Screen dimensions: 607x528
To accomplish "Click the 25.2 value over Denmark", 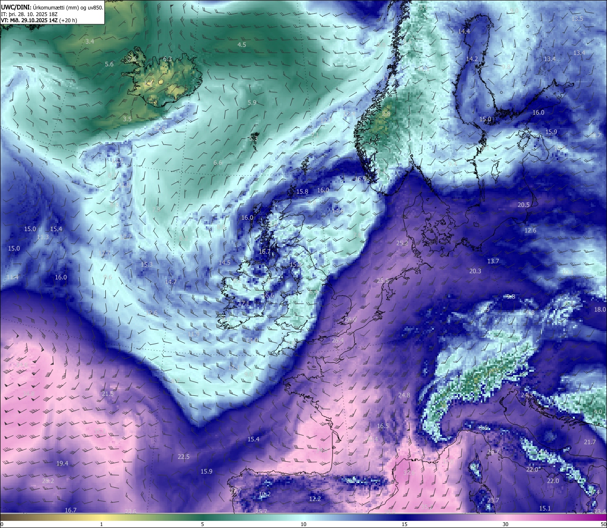I will 402,243.
